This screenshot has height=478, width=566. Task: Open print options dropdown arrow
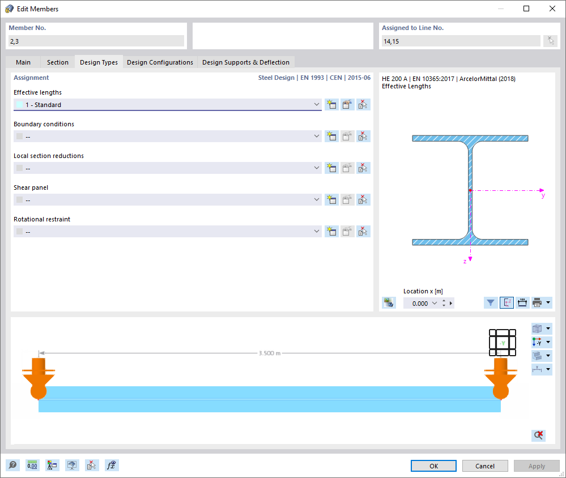click(x=548, y=302)
